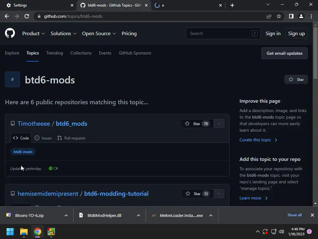Select the Code tab of btd6_mods

(21, 138)
